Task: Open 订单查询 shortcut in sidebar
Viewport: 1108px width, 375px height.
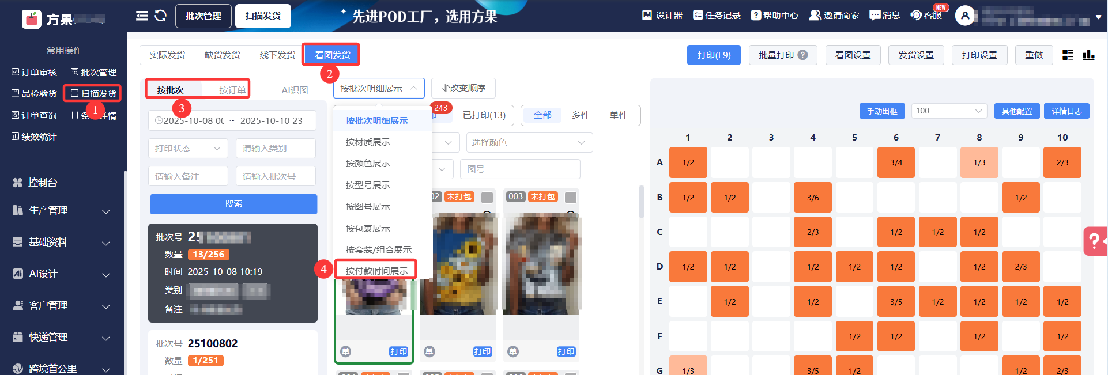Action: click(34, 115)
